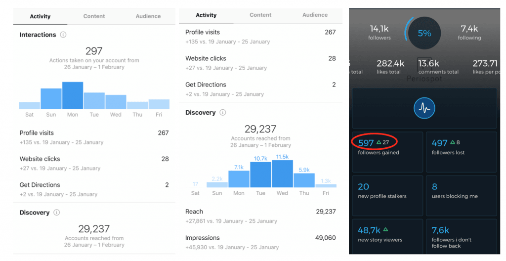Click the Website clicks row in left panel
Image resolution: width=506 pixels, height=261 pixels.
pyautogui.click(x=94, y=163)
